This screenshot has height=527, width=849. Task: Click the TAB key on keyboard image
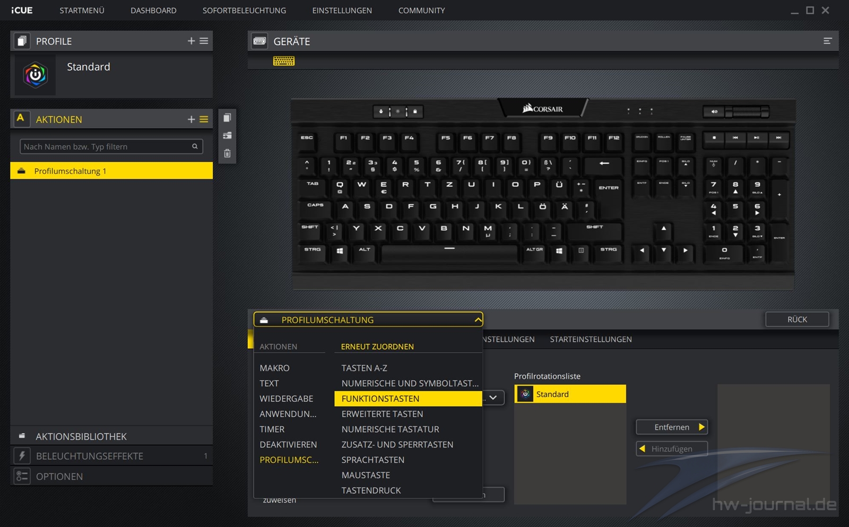313,186
